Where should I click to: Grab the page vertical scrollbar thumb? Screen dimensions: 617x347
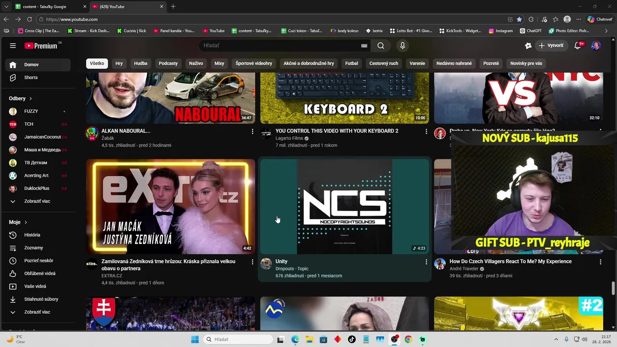tap(614, 288)
